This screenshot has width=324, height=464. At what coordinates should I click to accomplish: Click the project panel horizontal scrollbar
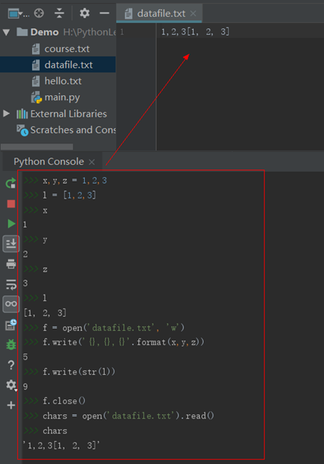coord(36,146)
